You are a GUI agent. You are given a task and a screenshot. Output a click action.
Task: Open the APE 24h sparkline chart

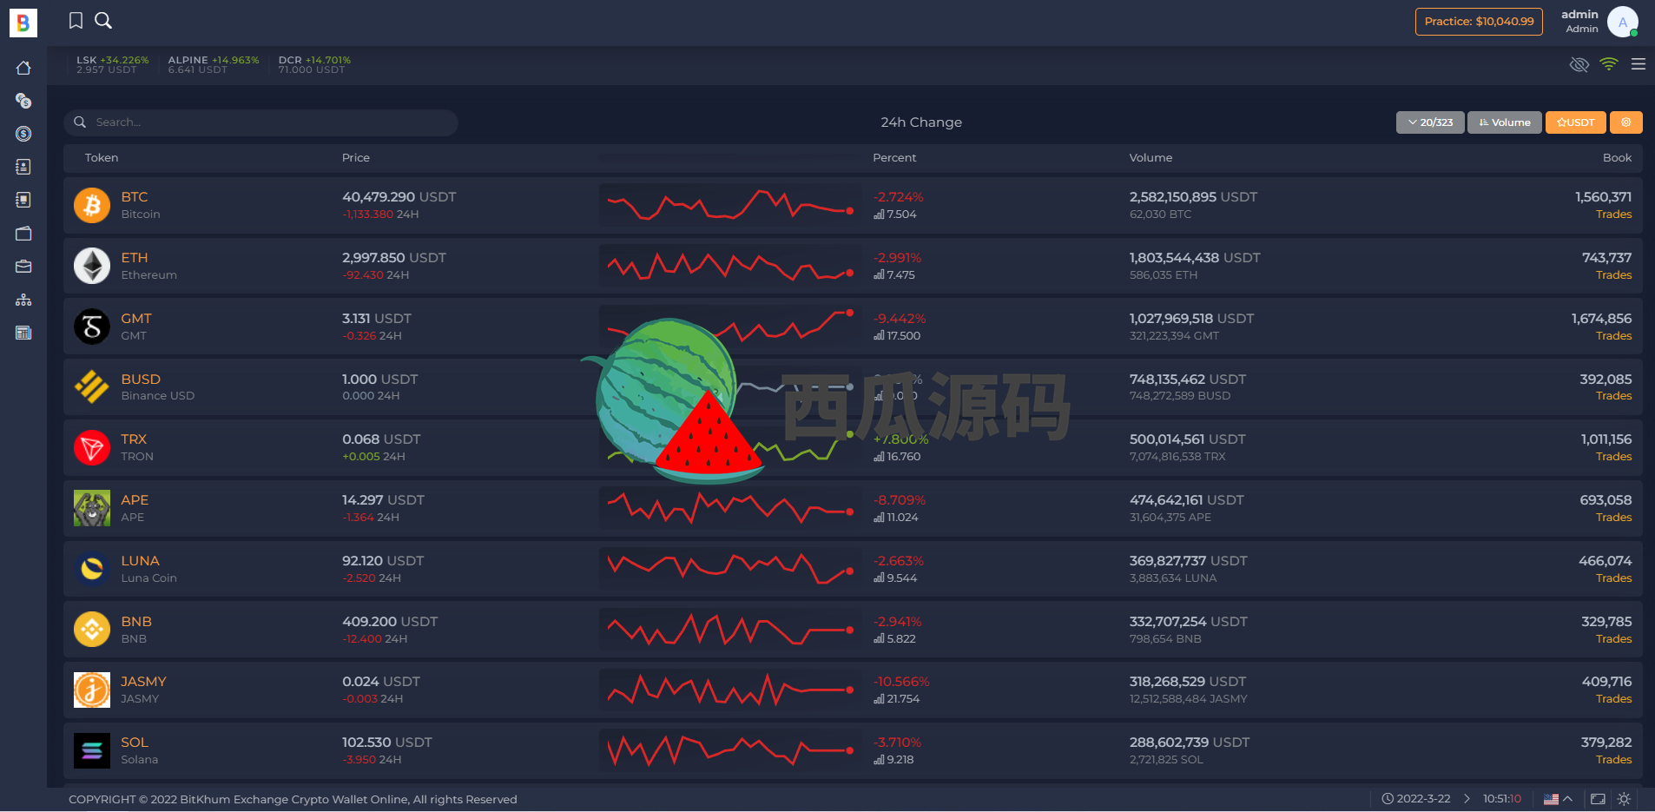click(x=730, y=508)
